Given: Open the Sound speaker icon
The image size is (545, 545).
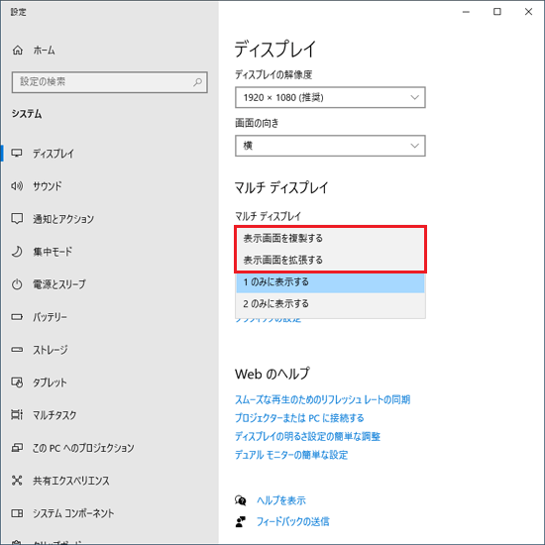Looking at the screenshot, I should [17, 186].
